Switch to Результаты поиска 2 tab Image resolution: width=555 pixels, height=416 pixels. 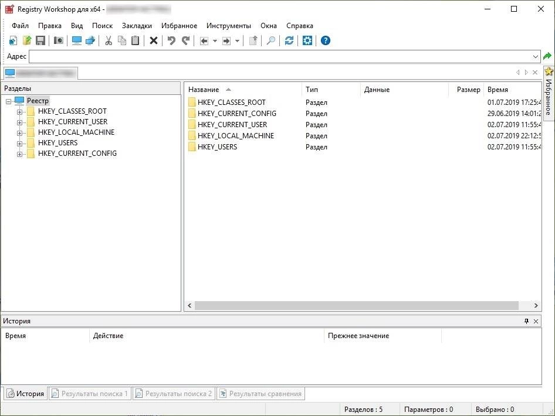pyautogui.click(x=174, y=393)
